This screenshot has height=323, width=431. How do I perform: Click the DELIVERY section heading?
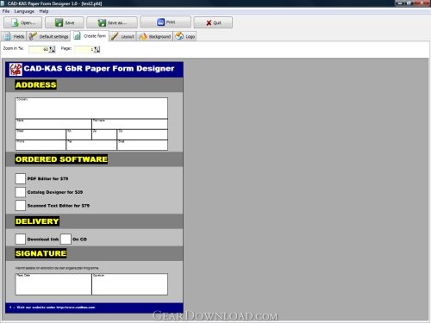pyautogui.click(x=37, y=221)
